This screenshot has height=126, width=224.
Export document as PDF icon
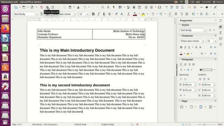[x=42, y=7]
